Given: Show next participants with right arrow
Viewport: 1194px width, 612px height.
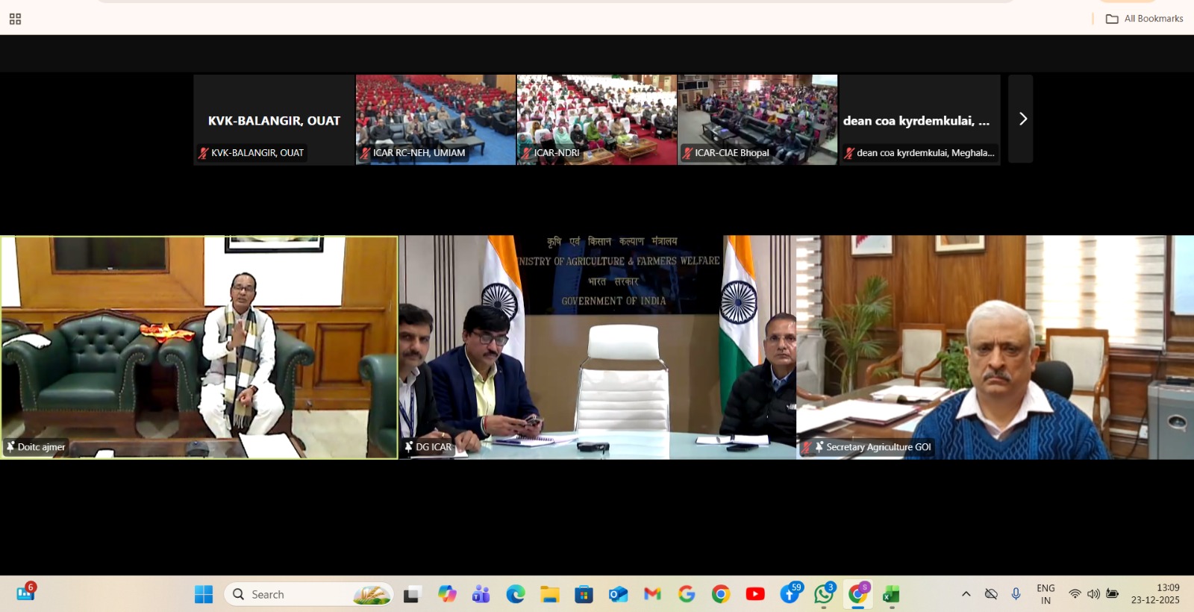Looking at the screenshot, I should click(x=1022, y=119).
